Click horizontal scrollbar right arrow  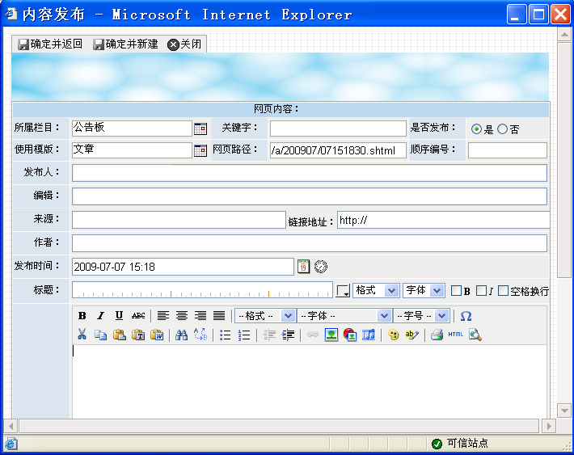[x=549, y=426]
